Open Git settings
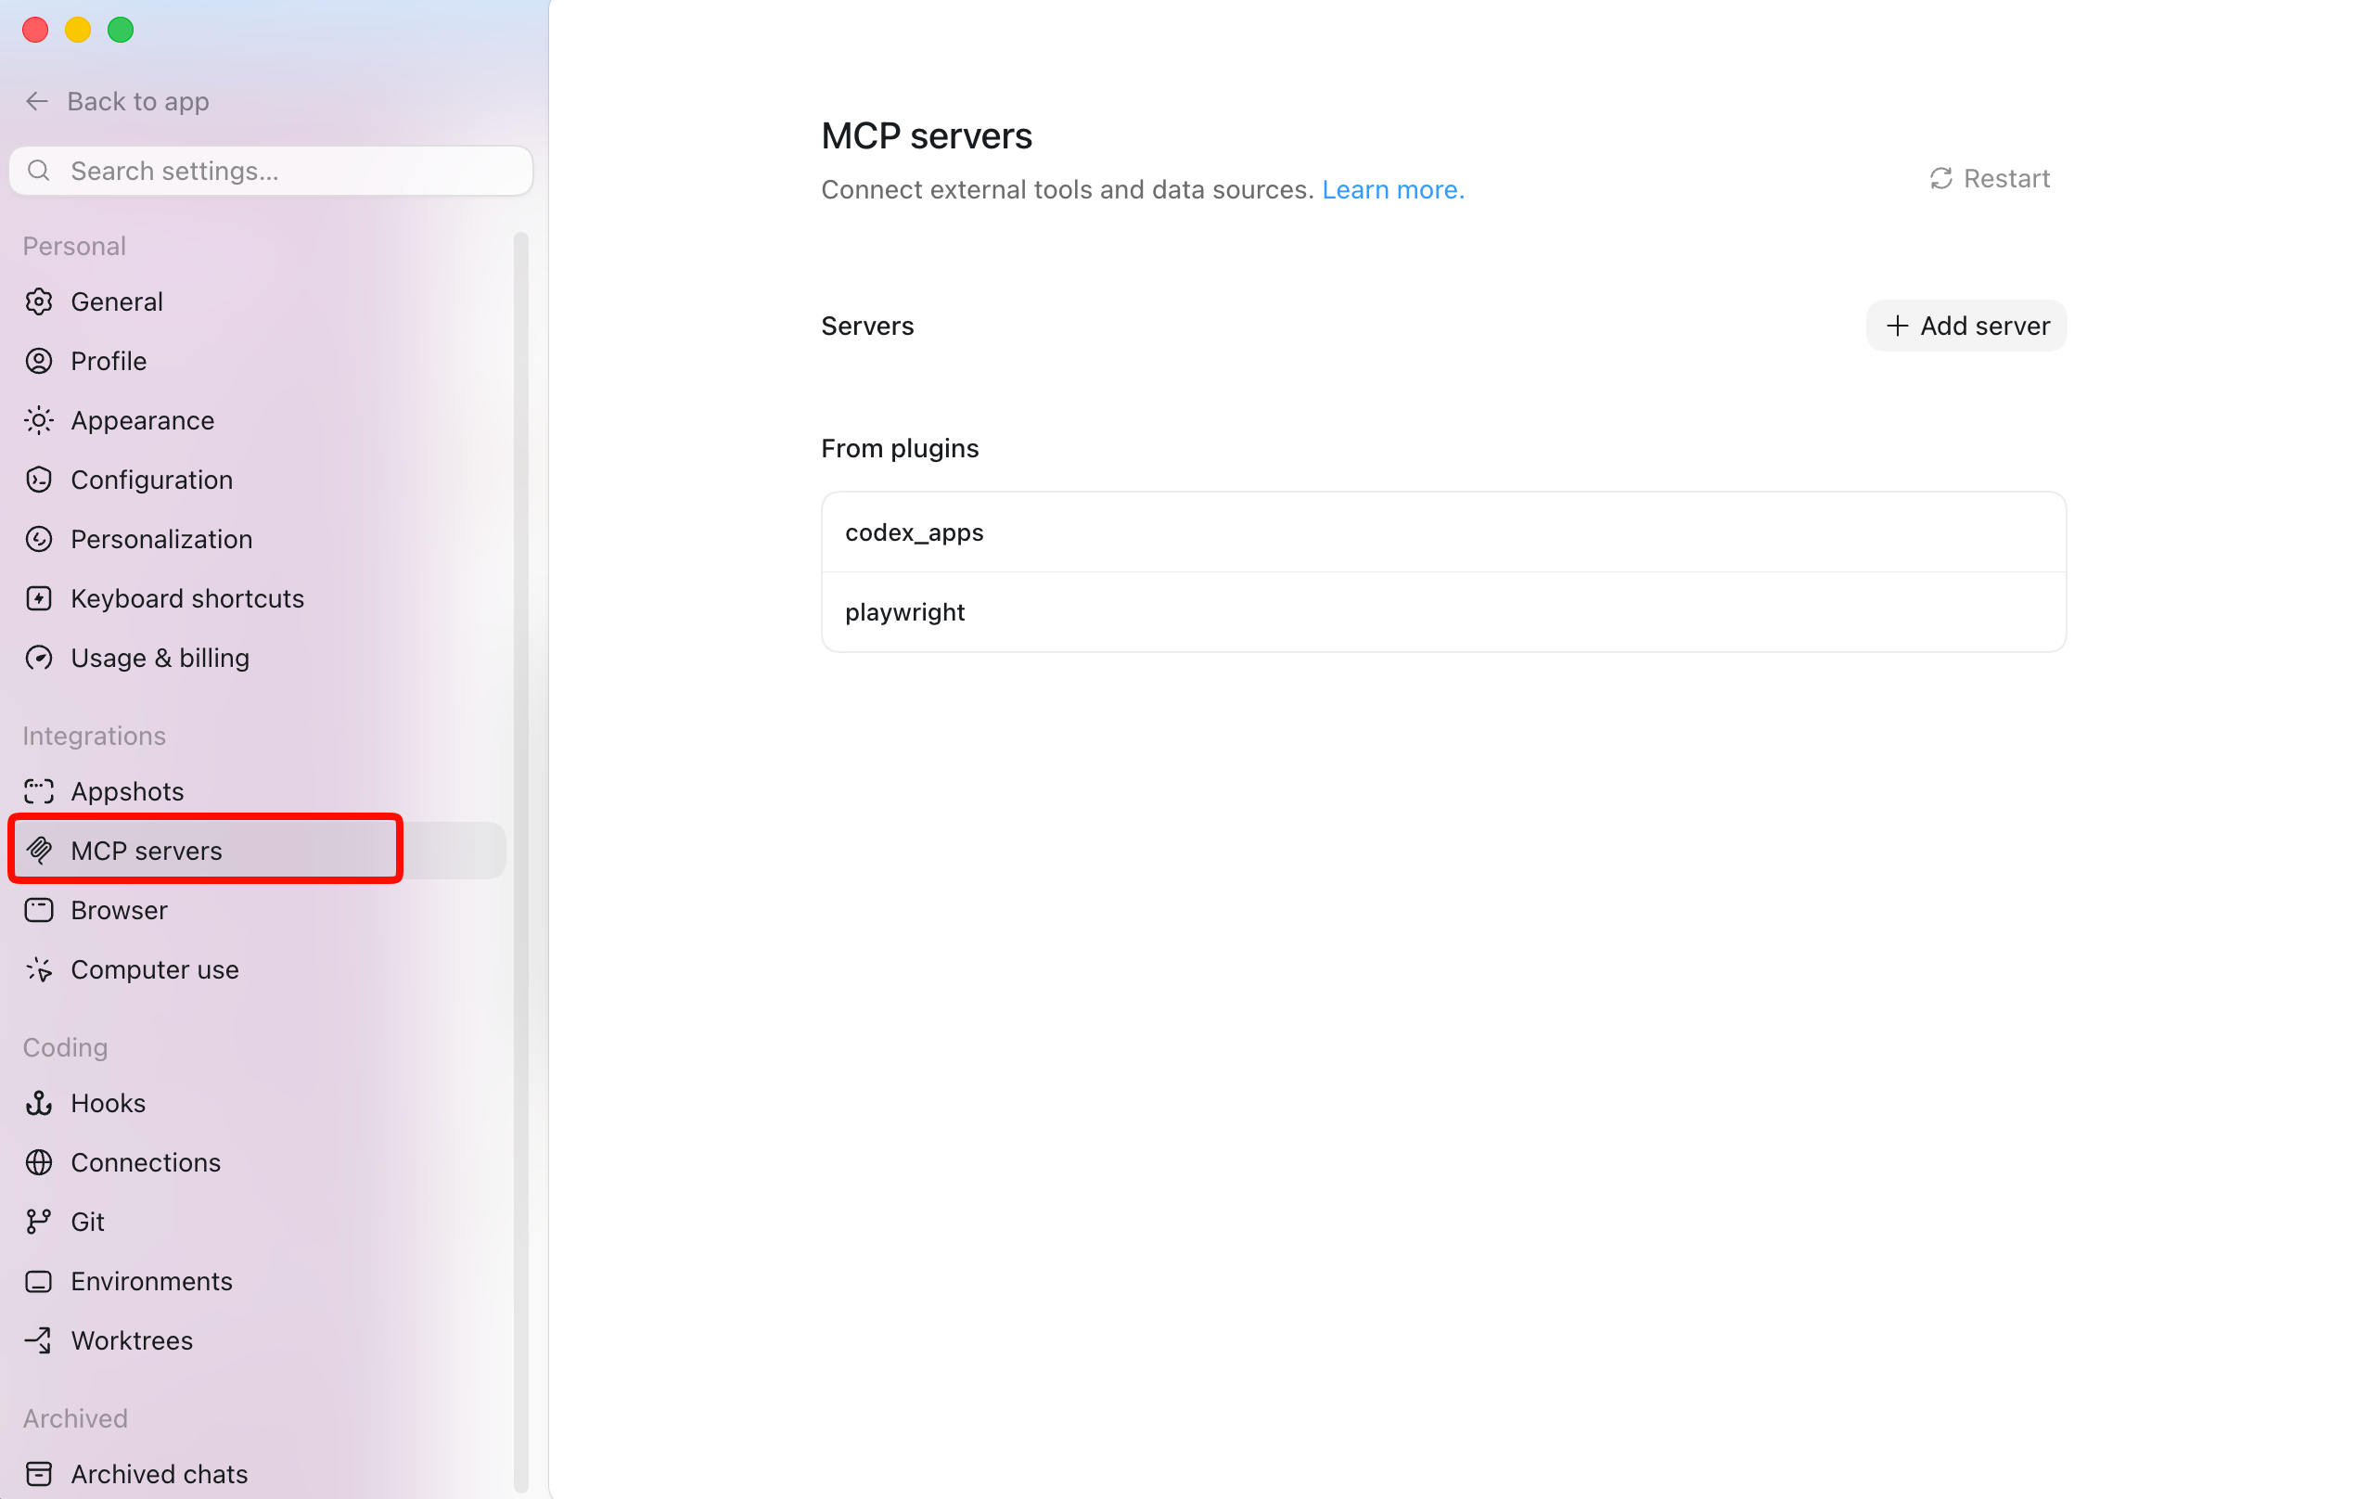This screenshot has width=2356, height=1499. click(258, 1221)
